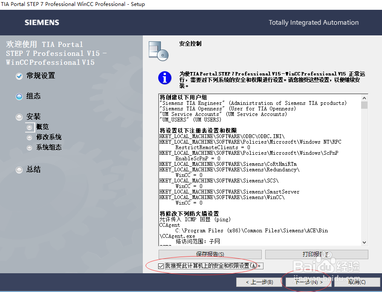Click the "Siemens TIA Openness" line
Image resolution: width=382 pixels, height=292 pixels.
coord(228,109)
